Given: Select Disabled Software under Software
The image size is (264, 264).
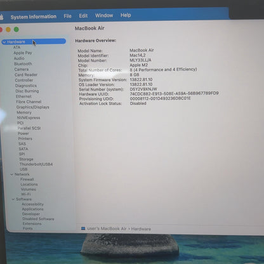Looking at the screenshot, I should coord(38,219).
